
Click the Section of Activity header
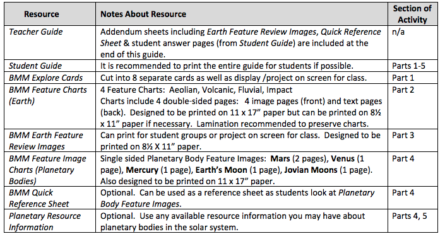(412, 14)
